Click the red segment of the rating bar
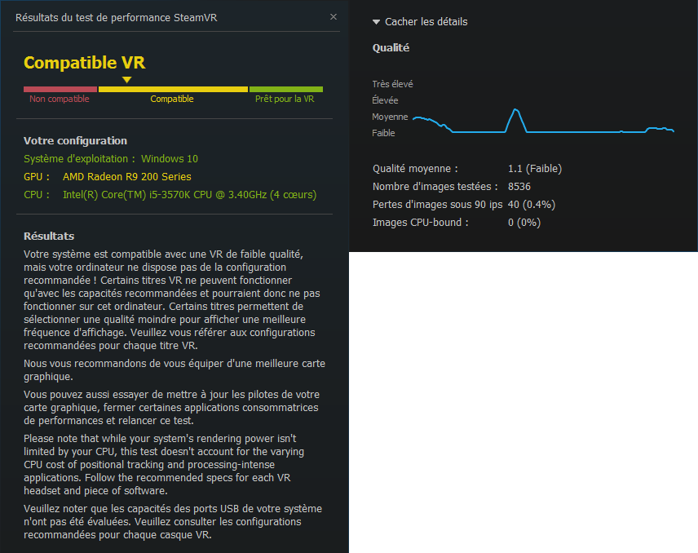This screenshot has width=698, height=553. tap(60, 89)
